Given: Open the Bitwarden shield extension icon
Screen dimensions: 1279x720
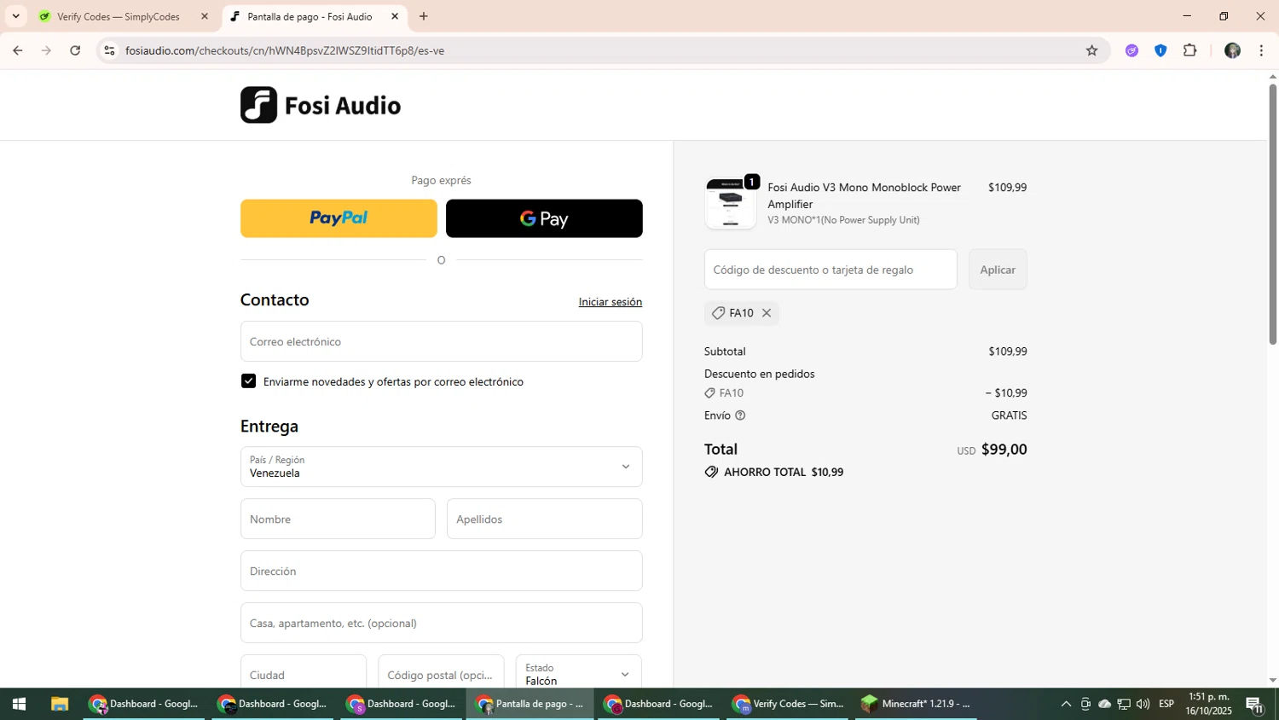Looking at the screenshot, I should tap(1160, 50).
